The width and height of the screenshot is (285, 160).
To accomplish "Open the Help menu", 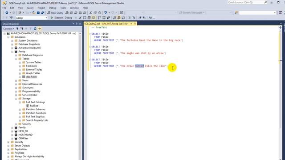I will tap(85, 8).
